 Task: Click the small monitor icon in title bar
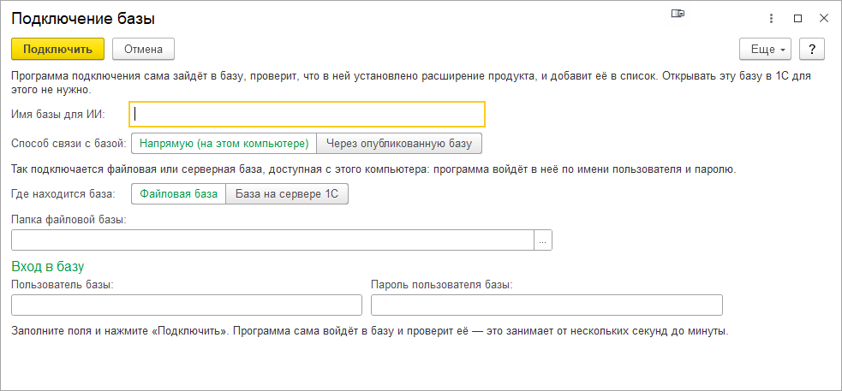click(x=678, y=15)
